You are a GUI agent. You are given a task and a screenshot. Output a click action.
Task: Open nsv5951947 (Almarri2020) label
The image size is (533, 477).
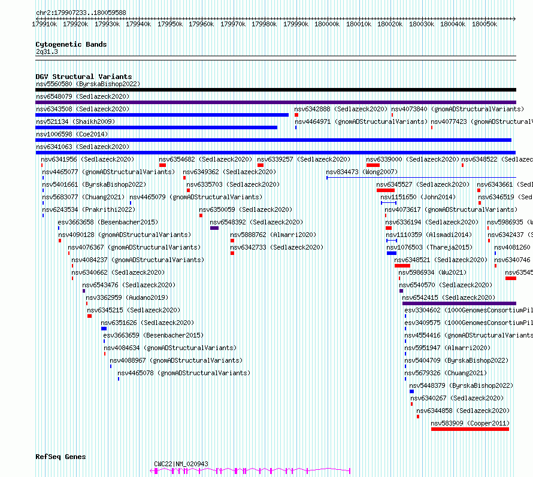tap(447, 348)
